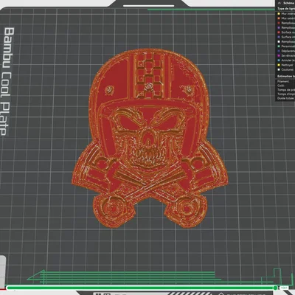Click the yellow Nettoyer color swatch
Image resolution: width=295 pixels, height=295 pixels.
tap(279, 65)
